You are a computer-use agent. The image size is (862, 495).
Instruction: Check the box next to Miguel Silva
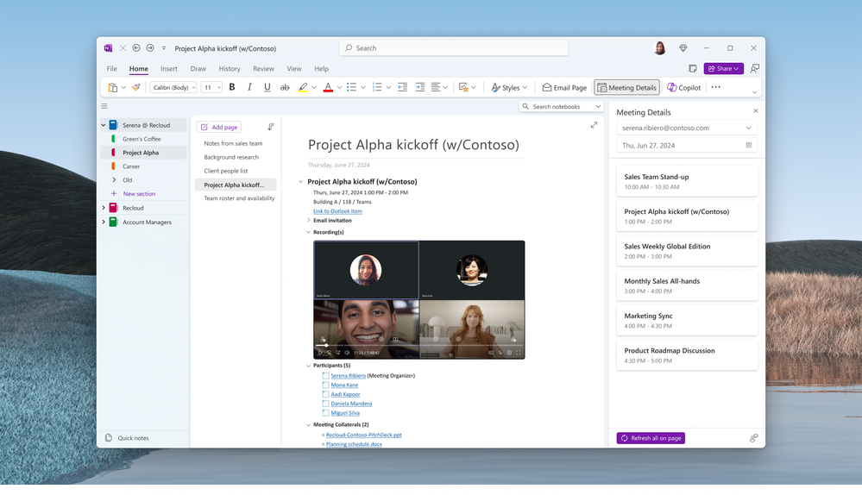click(325, 413)
